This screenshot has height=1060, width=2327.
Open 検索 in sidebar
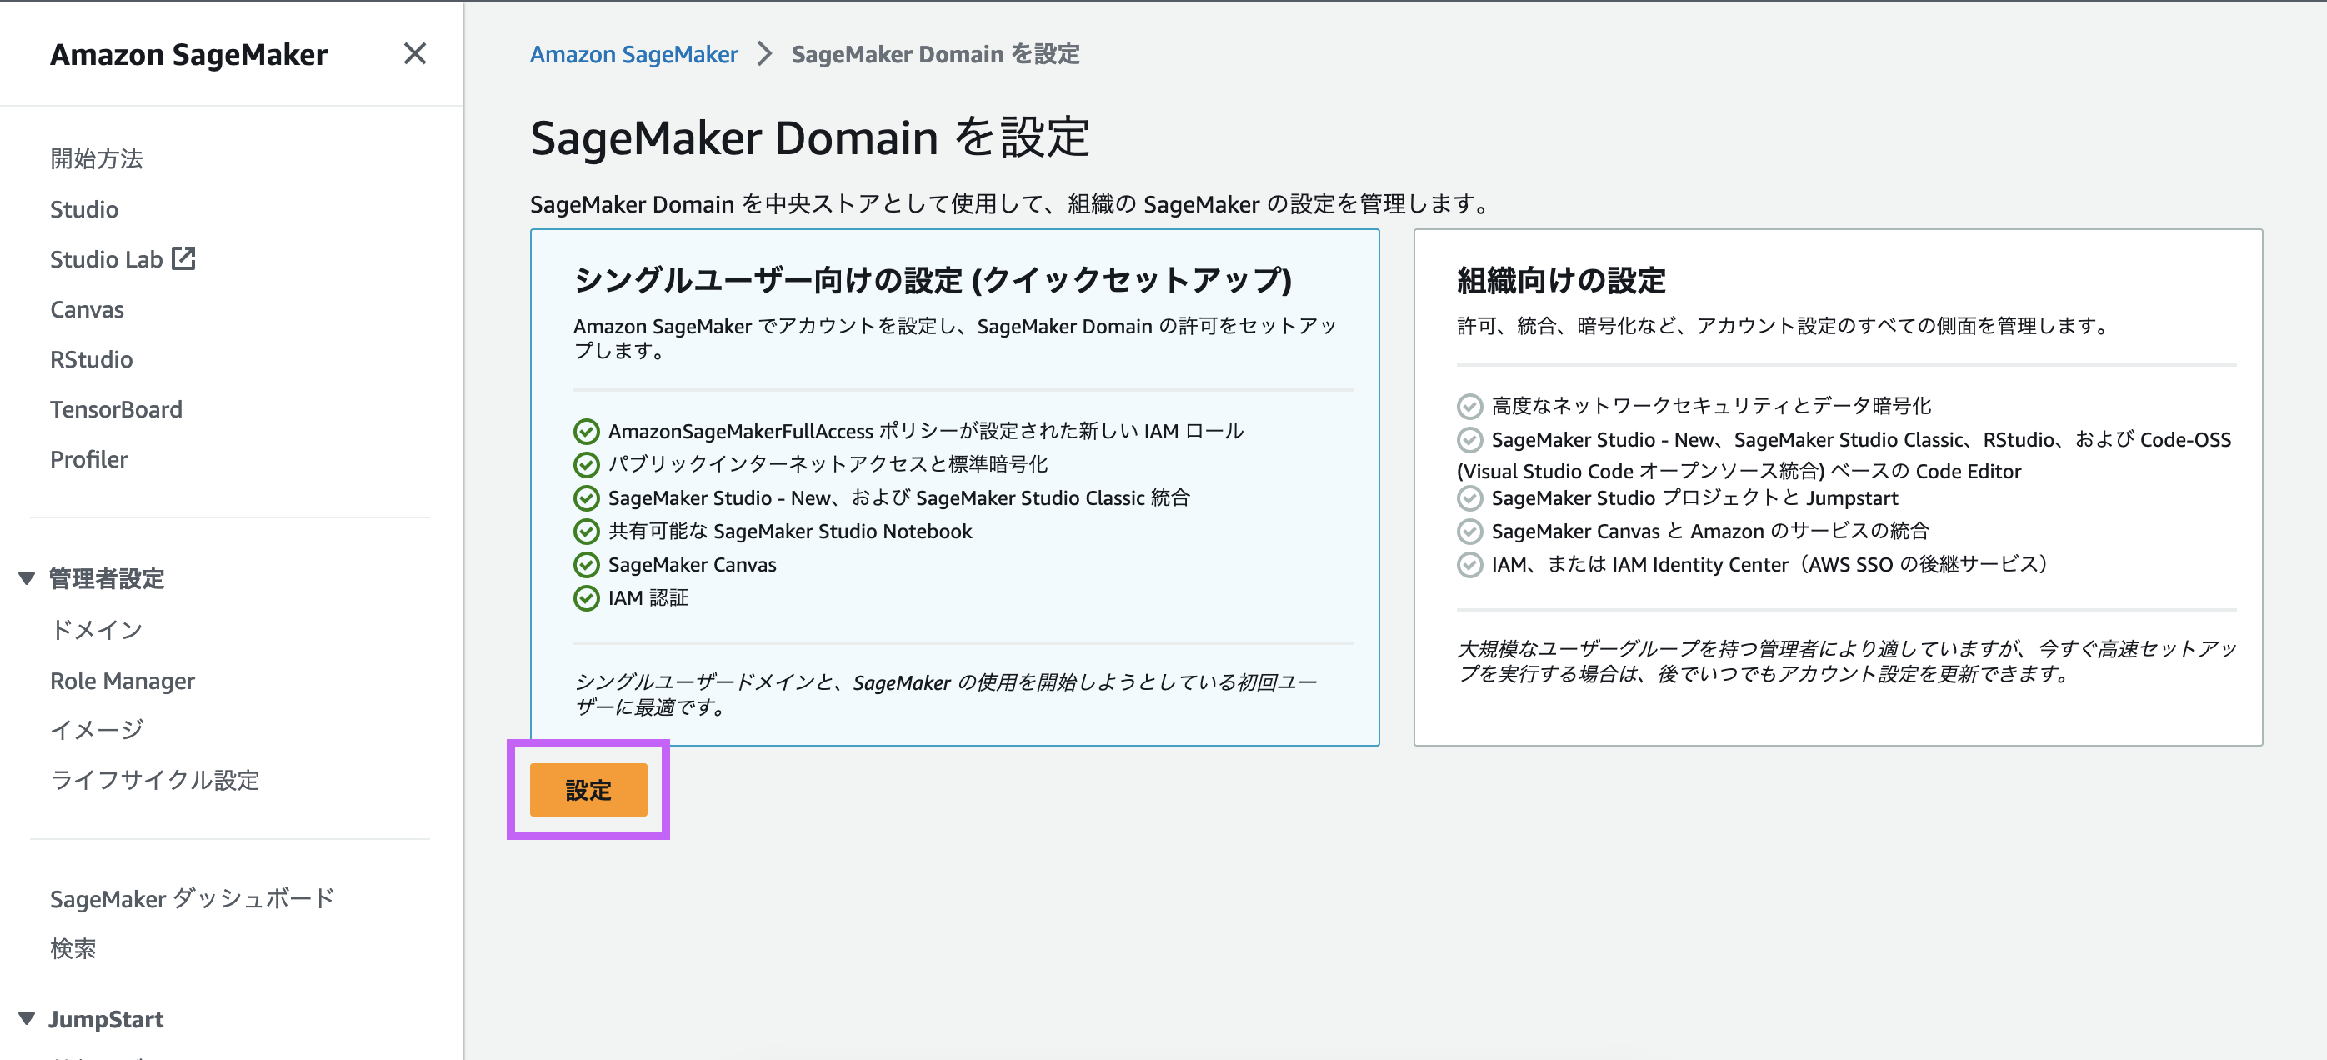(73, 948)
